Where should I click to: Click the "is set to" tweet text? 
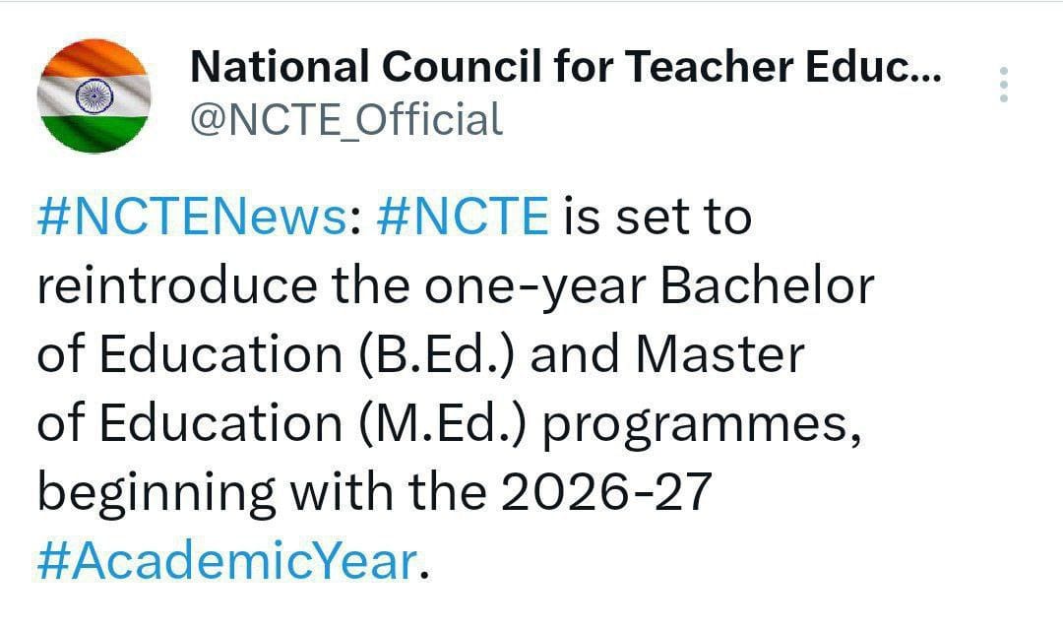click(x=657, y=217)
